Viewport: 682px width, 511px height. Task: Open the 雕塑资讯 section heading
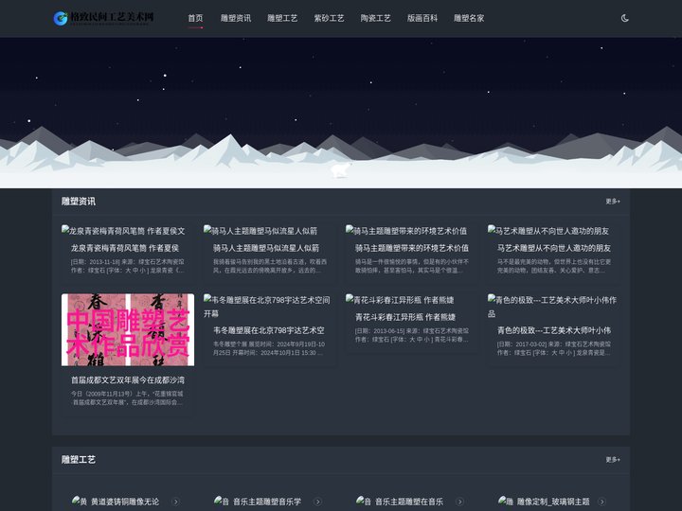click(x=79, y=202)
